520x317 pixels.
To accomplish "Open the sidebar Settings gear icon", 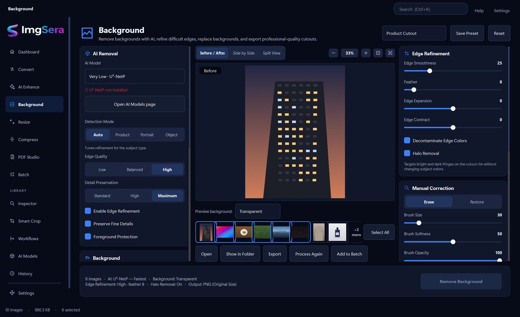I will (x=12, y=293).
